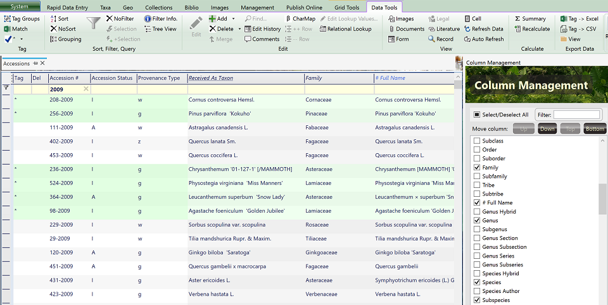Switch to the Collections tab
The image size is (608, 305).
[159, 8]
